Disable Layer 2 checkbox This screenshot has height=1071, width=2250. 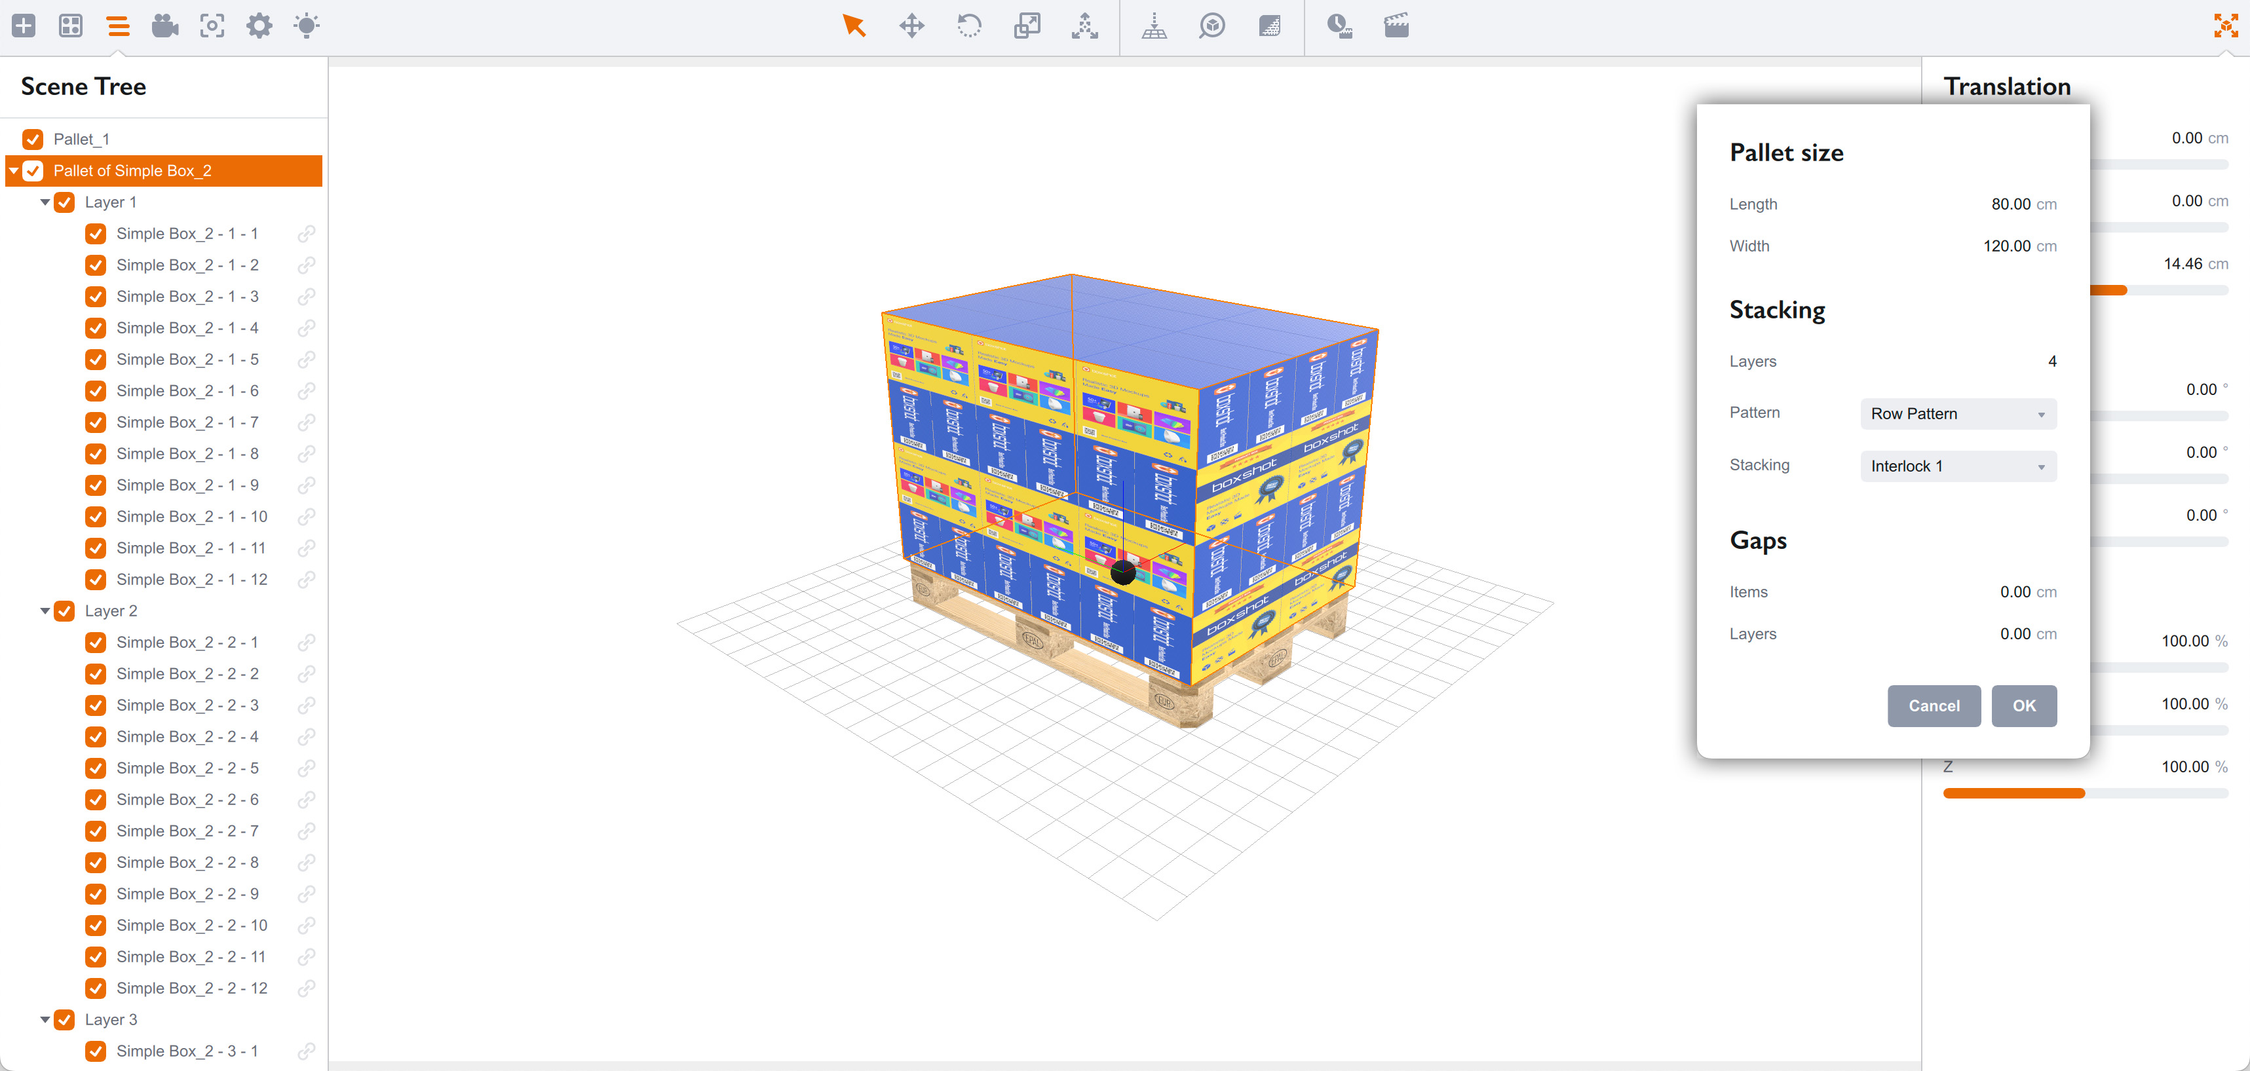click(64, 611)
